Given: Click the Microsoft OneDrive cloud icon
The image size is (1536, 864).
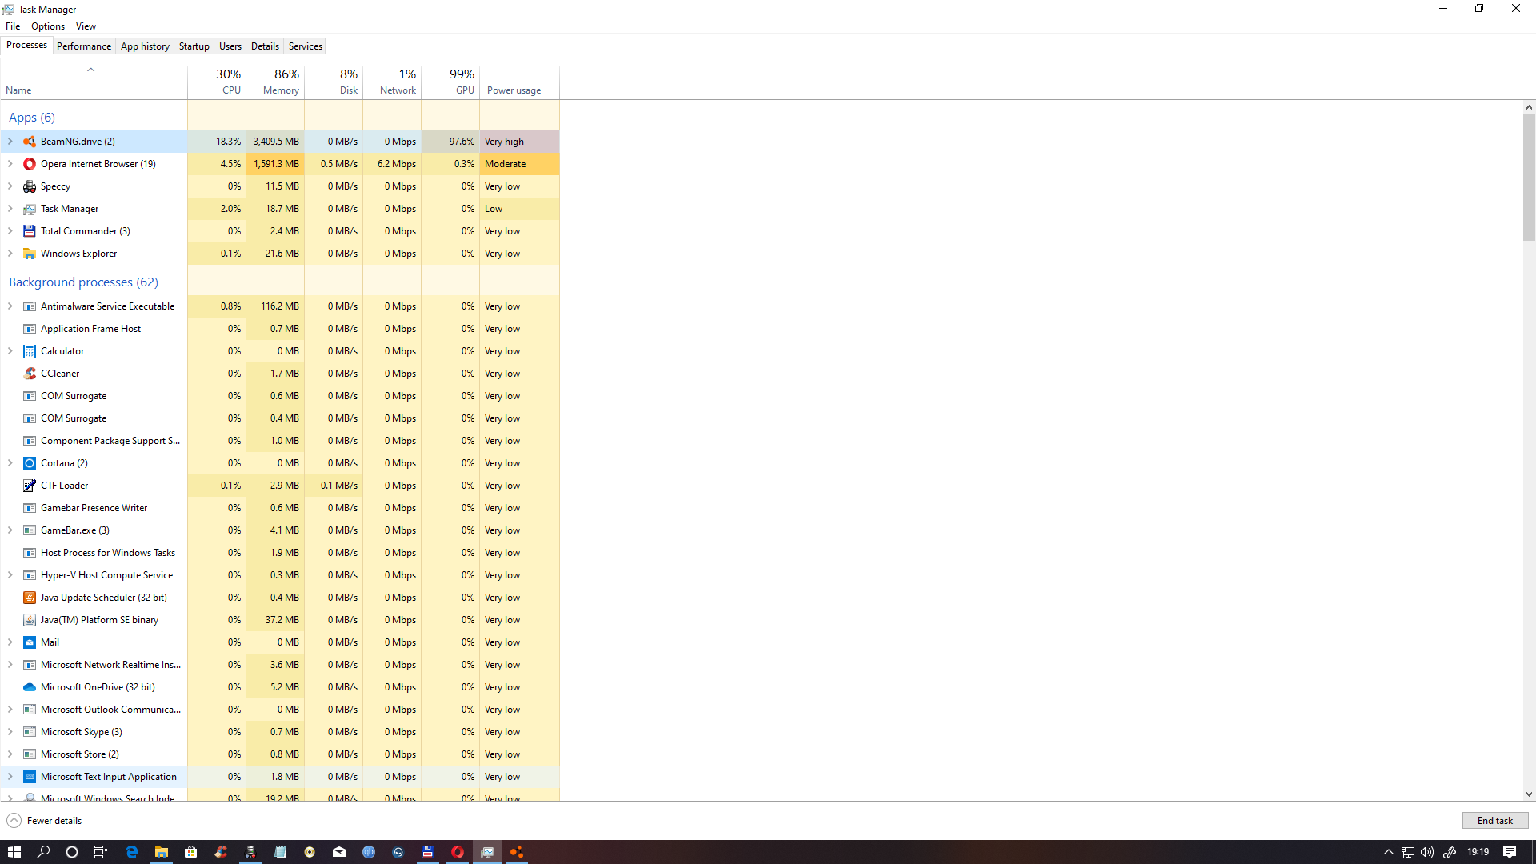Looking at the screenshot, I should (x=30, y=687).
